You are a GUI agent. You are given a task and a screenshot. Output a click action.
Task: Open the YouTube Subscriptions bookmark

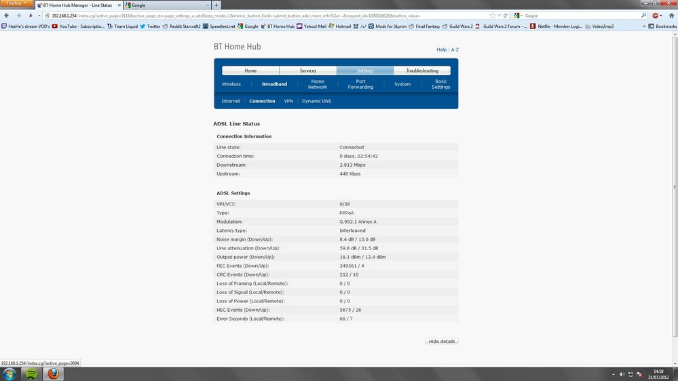click(x=78, y=26)
